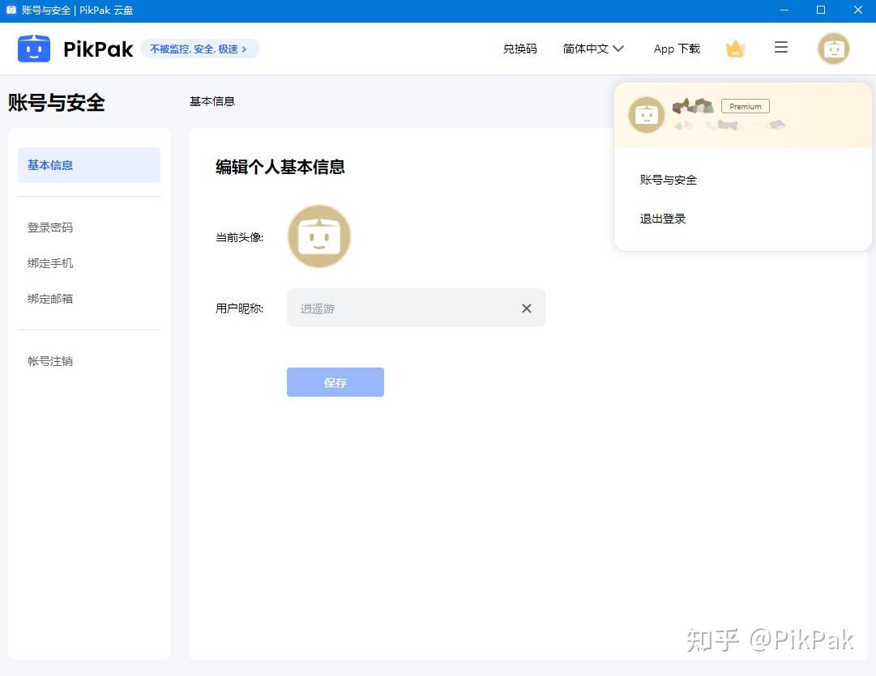Clear the nickname using the X icon
Viewport: 876px width, 676px height.
(x=526, y=308)
